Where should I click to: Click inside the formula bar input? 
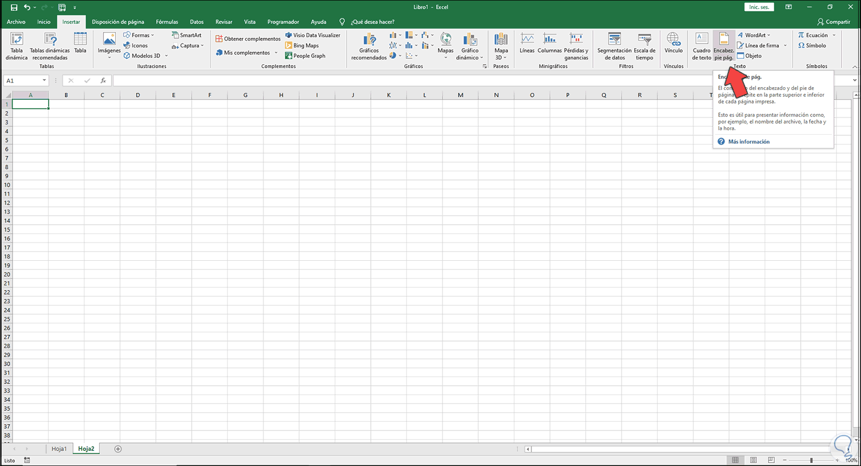[x=481, y=81]
